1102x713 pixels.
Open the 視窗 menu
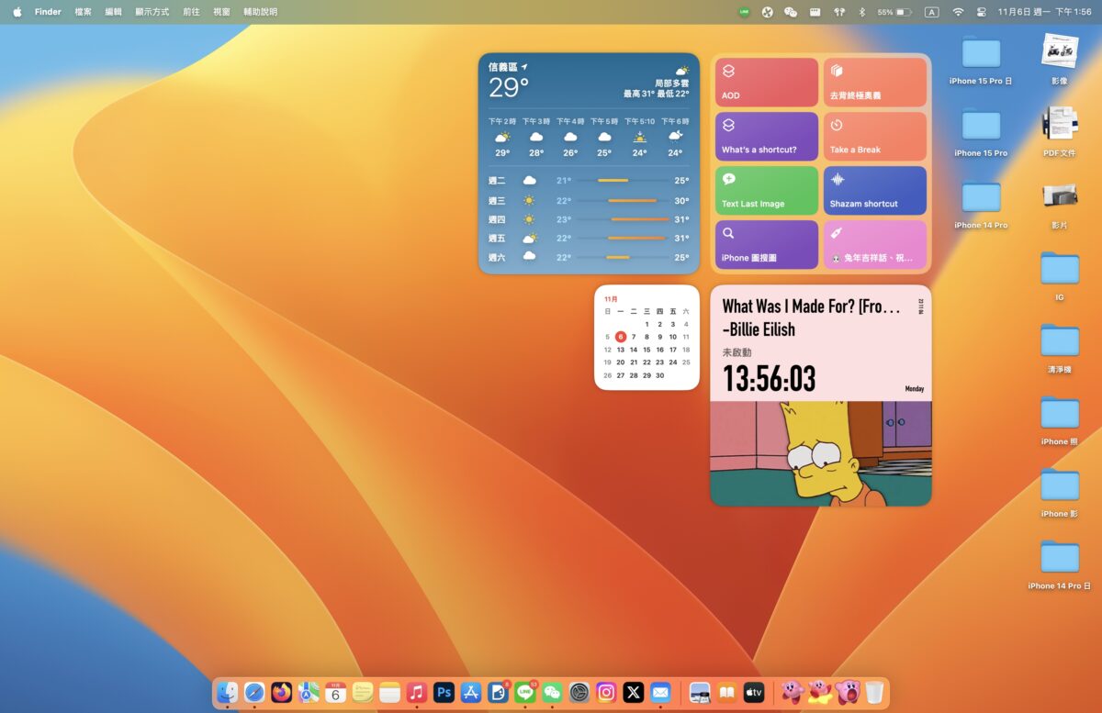pyautogui.click(x=221, y=12)
